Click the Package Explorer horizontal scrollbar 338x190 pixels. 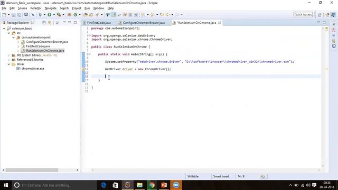point(32,170)
